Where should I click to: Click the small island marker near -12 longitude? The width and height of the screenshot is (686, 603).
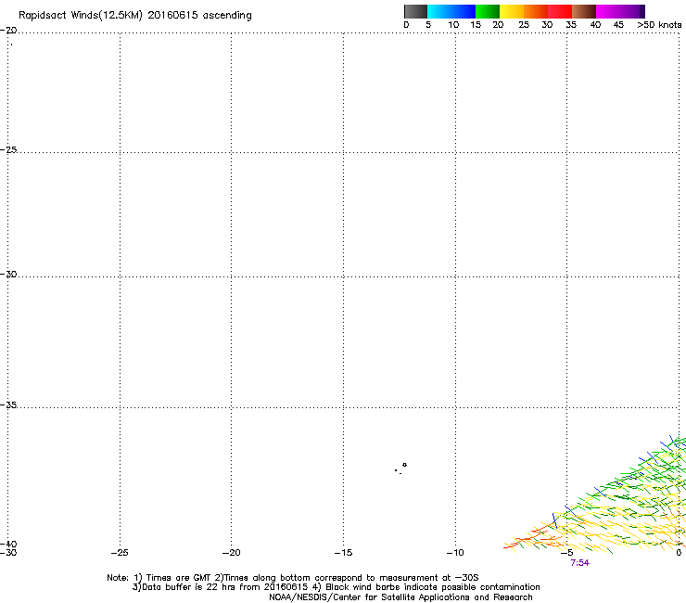tap(404, 465)
